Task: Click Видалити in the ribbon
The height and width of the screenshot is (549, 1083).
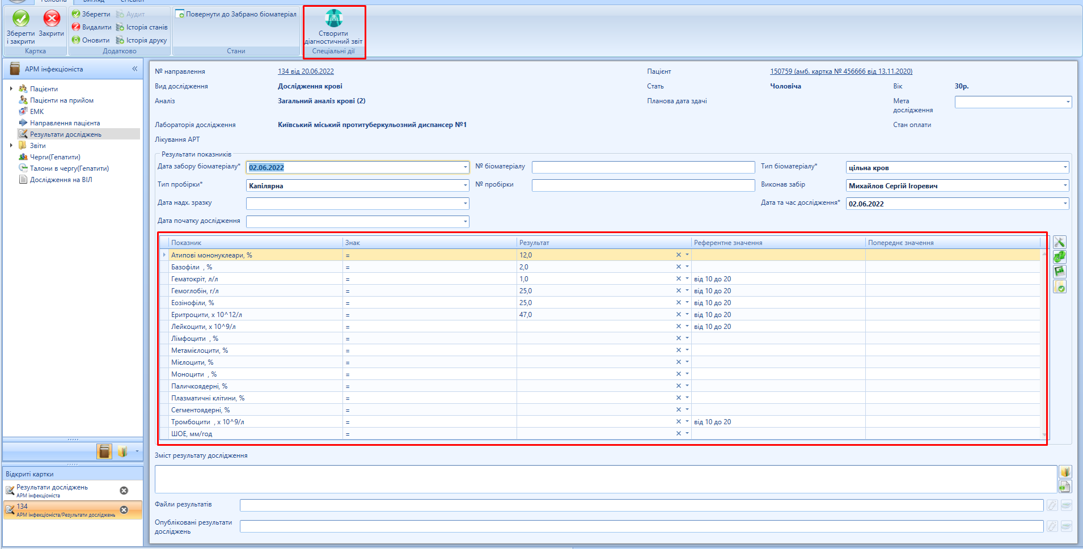Action: click(x=92, y=27)
